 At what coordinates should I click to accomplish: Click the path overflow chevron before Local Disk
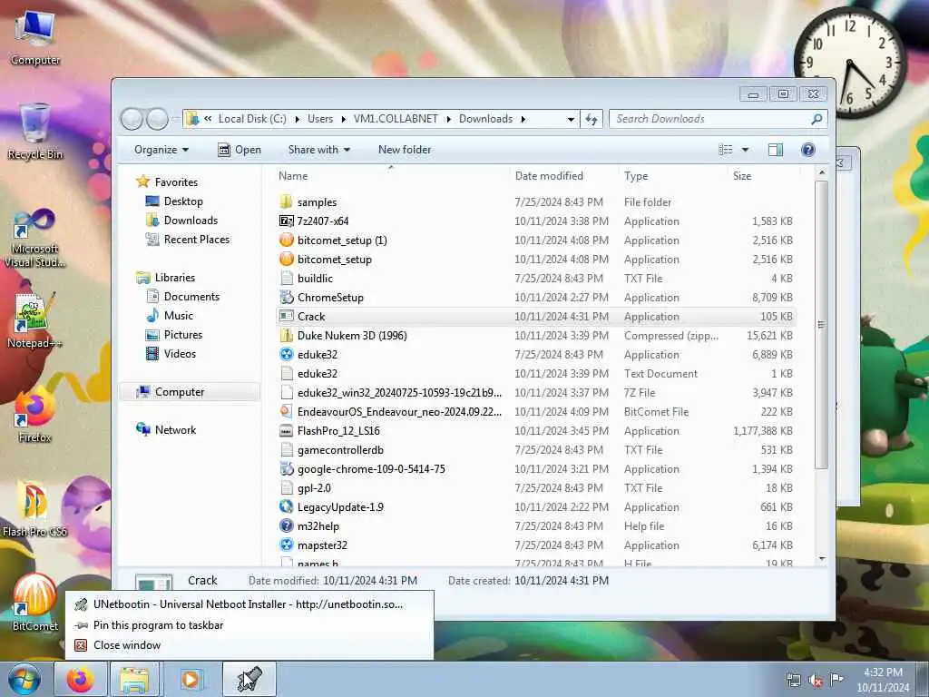(208, 119)
